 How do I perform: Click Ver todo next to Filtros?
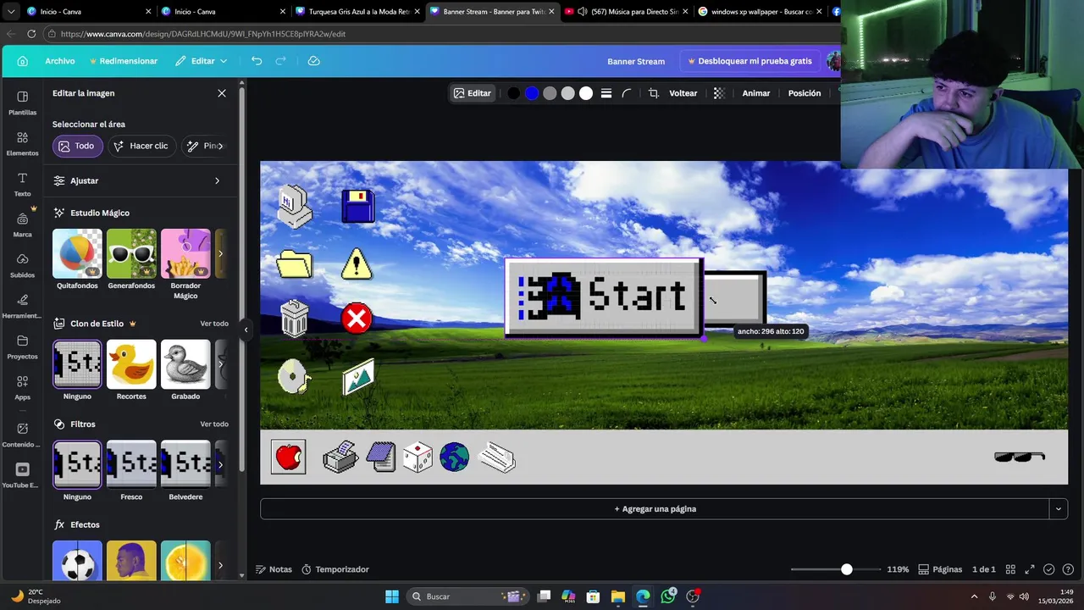point(214,424)
